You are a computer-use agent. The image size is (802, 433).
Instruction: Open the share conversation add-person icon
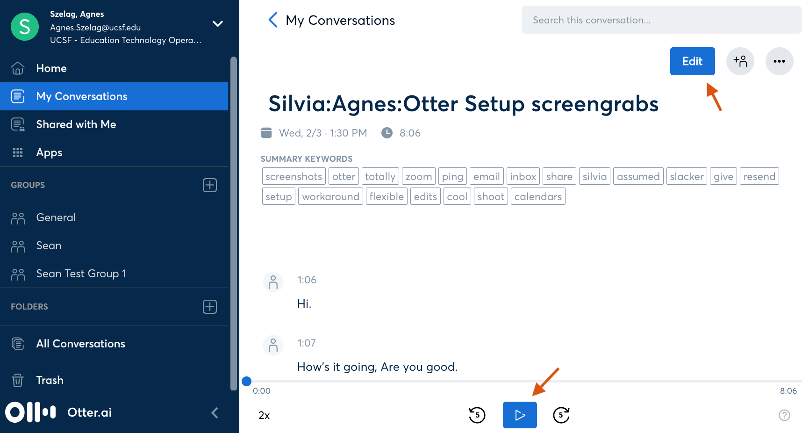[740, 61]
